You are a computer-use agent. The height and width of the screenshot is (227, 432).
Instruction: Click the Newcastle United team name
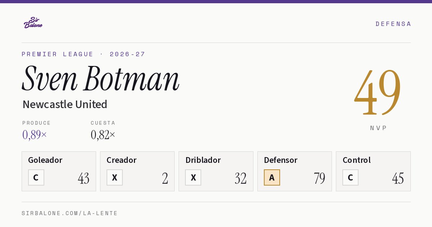[65, 104]
